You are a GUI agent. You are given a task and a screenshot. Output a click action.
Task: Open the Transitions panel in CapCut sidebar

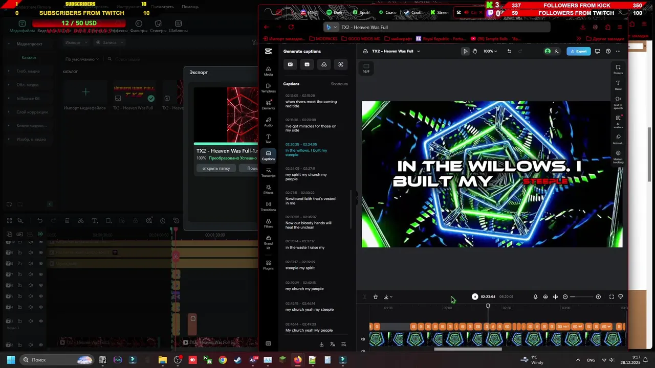click(268, 206)
